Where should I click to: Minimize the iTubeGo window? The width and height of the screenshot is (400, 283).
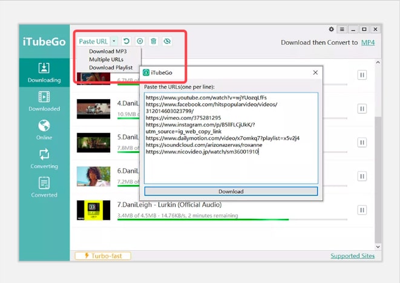353,29
